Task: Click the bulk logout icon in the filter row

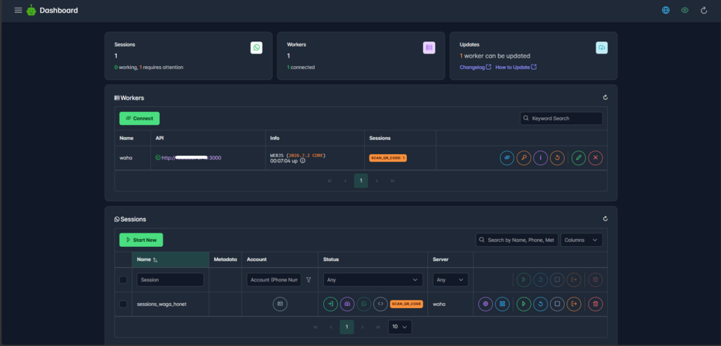Action: [x=573, y=279]
